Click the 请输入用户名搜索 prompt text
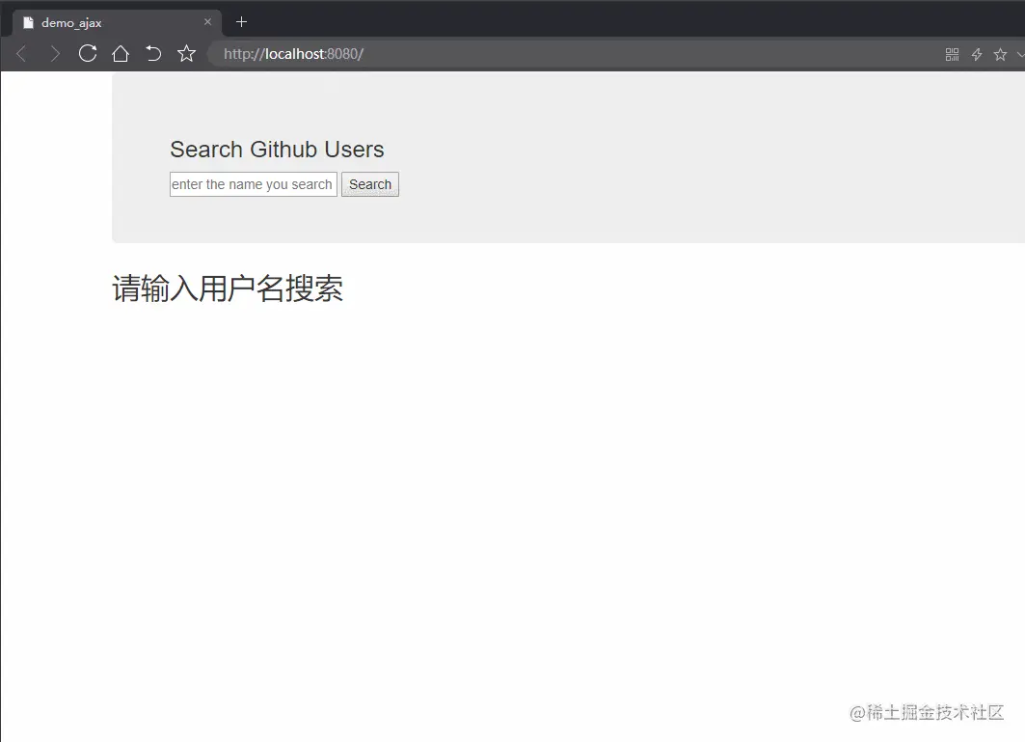The image size is (1025, 742). [x=228, y=289]
